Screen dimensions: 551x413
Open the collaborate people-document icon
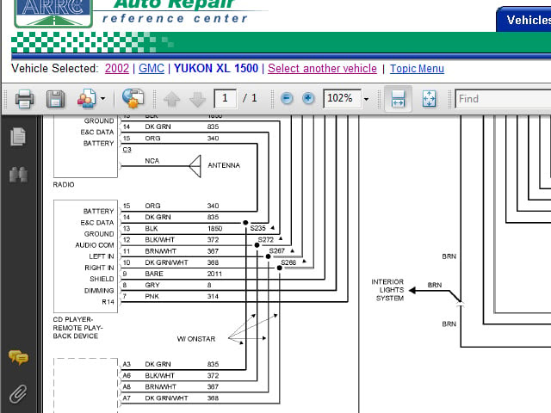tap(86, 99)
